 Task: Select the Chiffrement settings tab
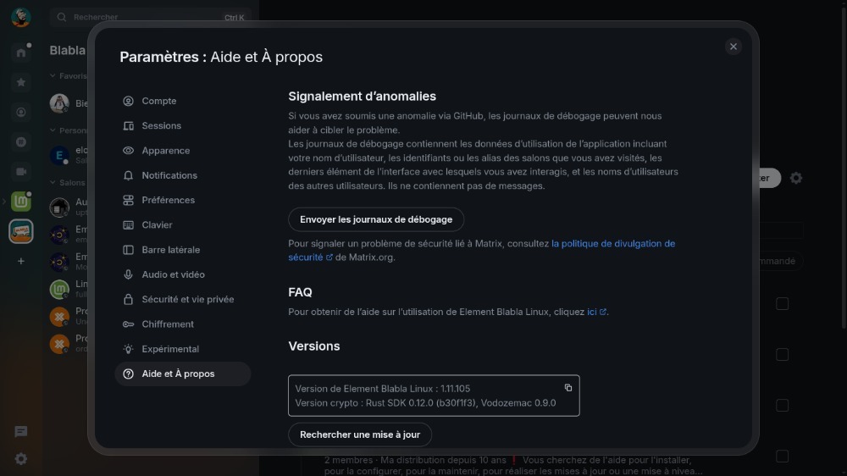pyautogui.click(x=168, y=324)
